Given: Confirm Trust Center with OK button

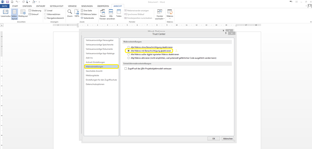Looking at the screenshot, I should coord(214,139).
